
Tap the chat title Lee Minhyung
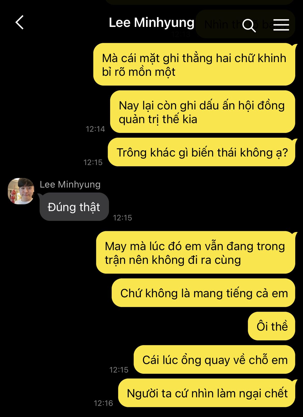point(151,23)
